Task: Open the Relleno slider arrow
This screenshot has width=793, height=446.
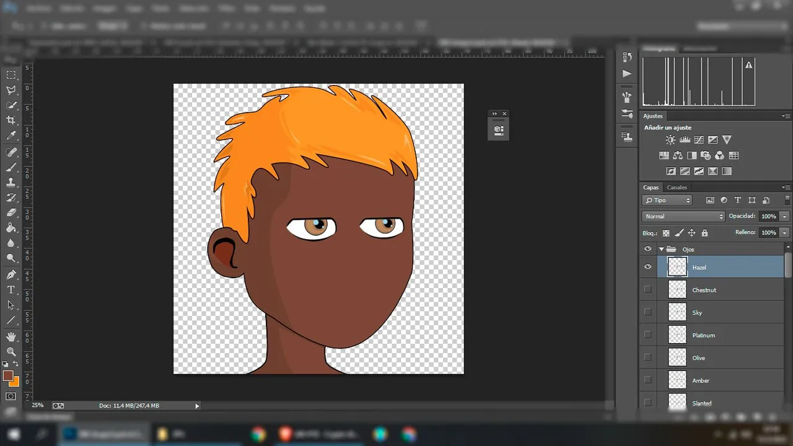Action: tap(785, 232)
